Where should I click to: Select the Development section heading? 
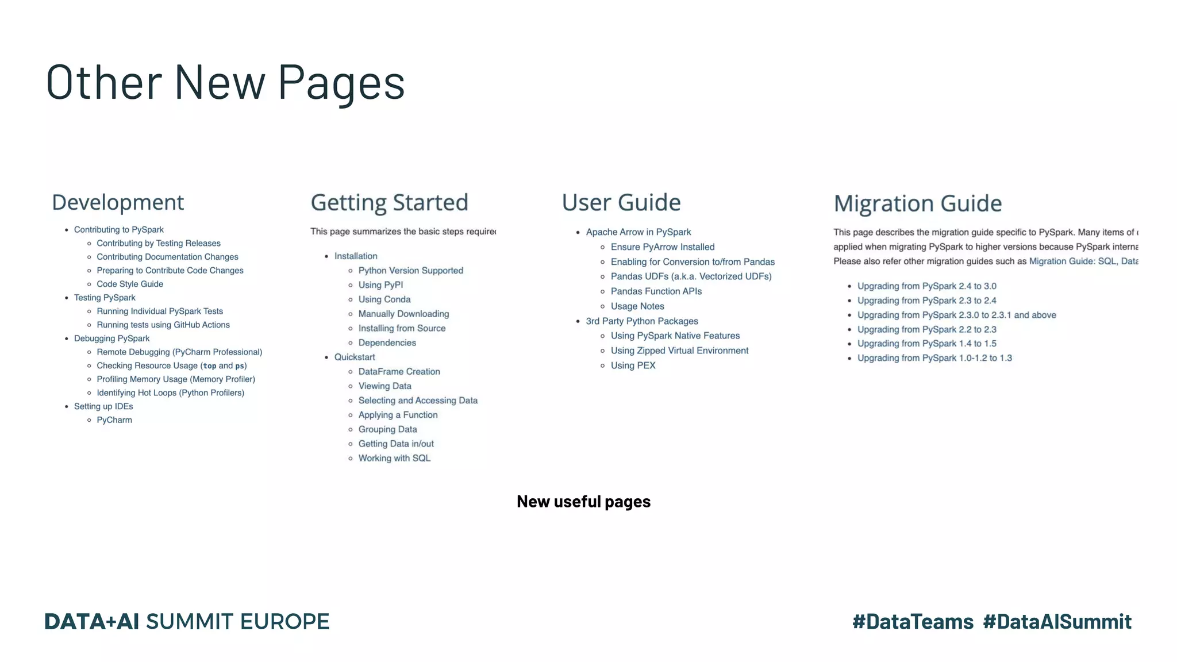[118, 202]
